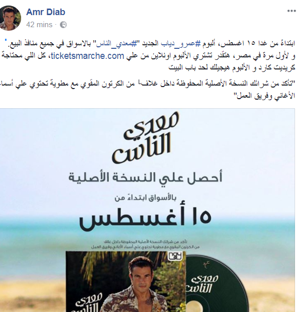Click the ١٥ أغسطس date in the poster
Image resolution: width=302 pixels, height=312 pixels.
click(145, 218)
